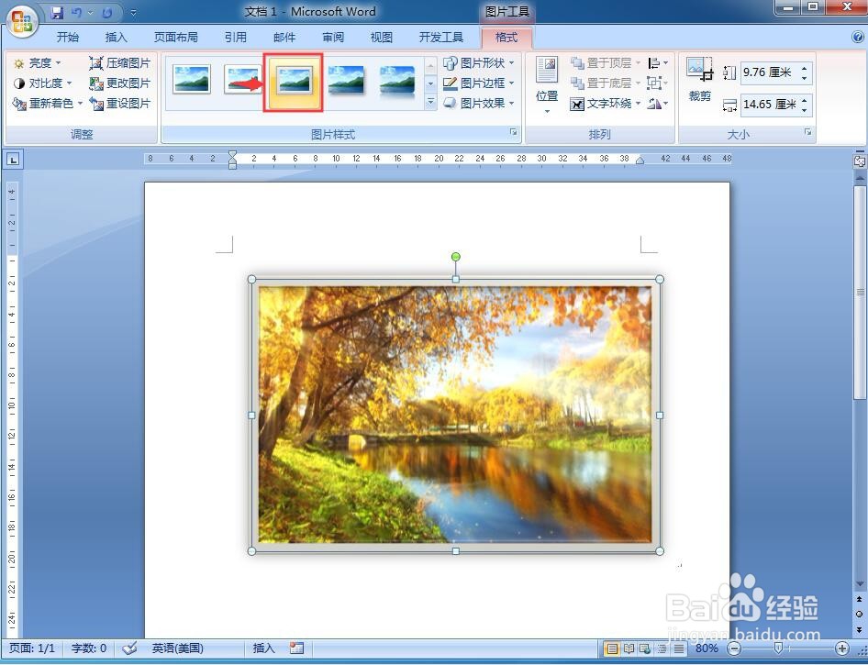The image size is (868, 665).
Task: Click the ruler tab selector button
Action: pos(13,160)
